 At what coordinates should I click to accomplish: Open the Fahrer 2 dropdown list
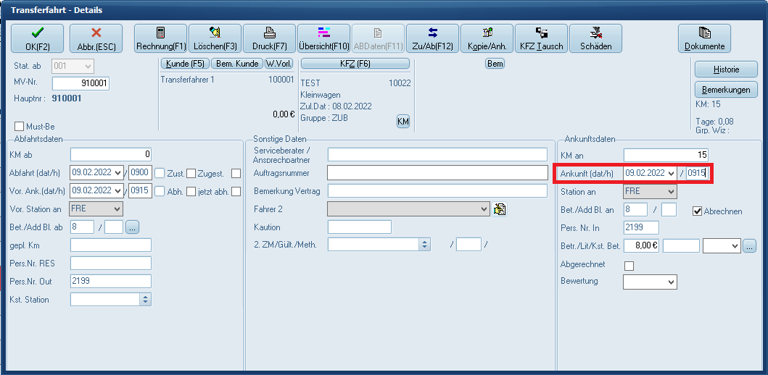pos(484,209)
